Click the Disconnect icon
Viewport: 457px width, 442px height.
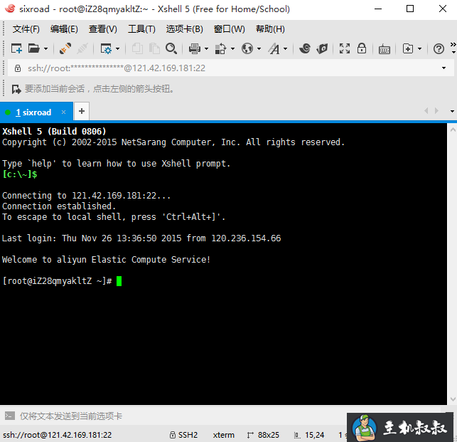point(82,48)
